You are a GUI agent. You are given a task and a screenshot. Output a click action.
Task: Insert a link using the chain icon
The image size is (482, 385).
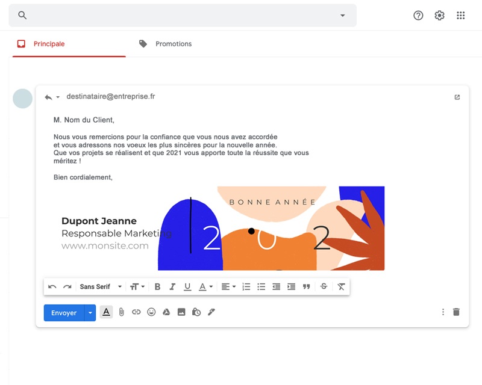click(x=136, y=312)
